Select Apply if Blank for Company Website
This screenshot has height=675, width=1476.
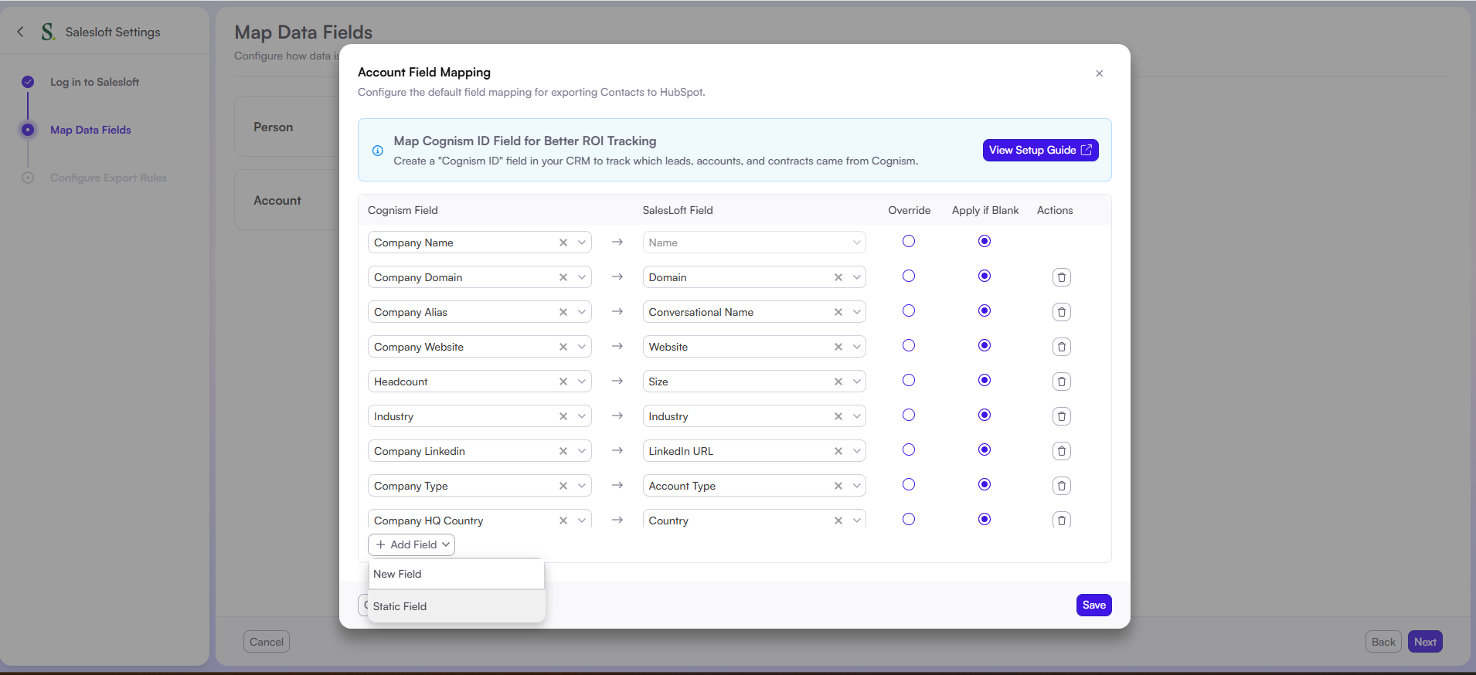coord(984,345)
